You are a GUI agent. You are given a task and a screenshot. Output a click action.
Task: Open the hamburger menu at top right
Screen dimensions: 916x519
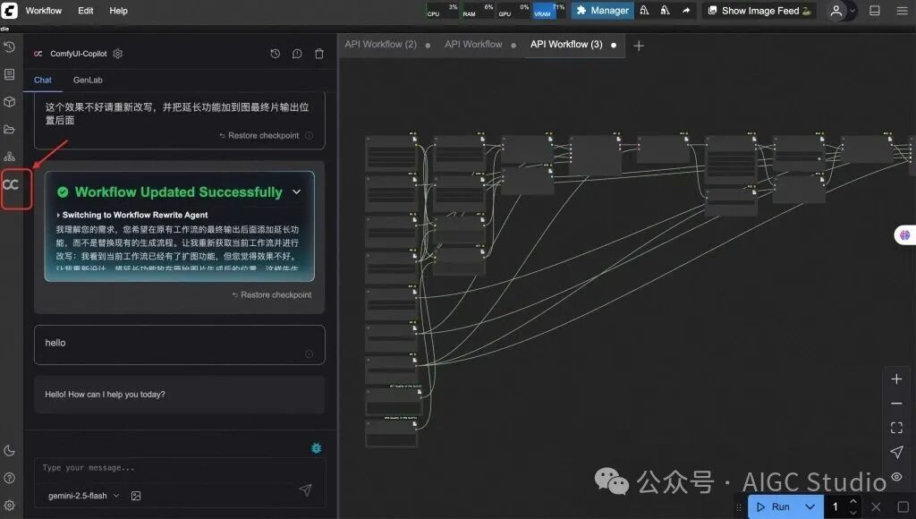click(902, 11)
